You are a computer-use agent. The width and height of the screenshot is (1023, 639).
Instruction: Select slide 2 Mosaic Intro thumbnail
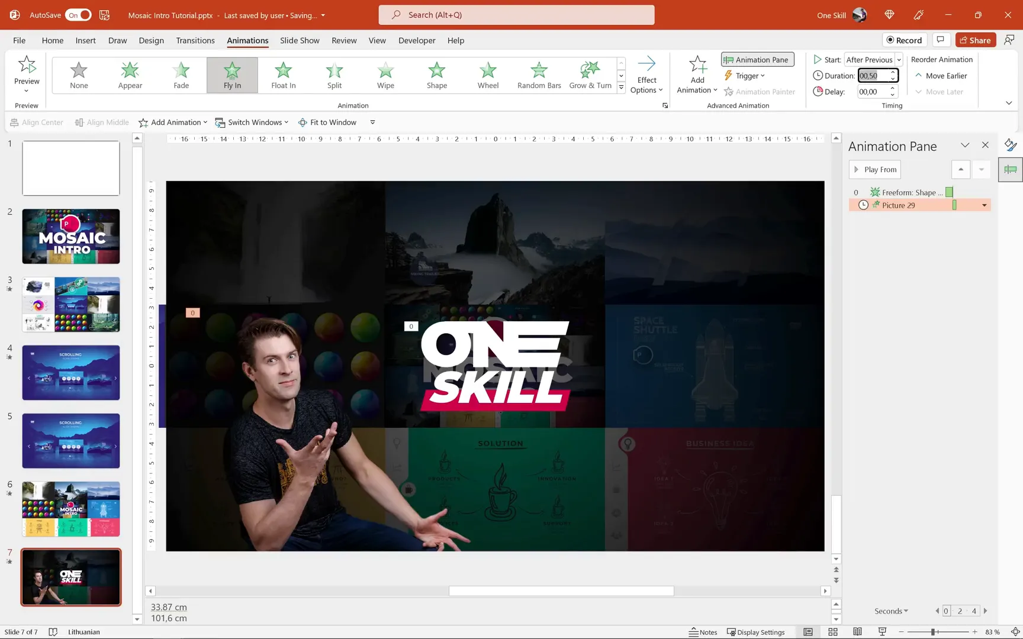pyautogui.click(x=71, y=236)
